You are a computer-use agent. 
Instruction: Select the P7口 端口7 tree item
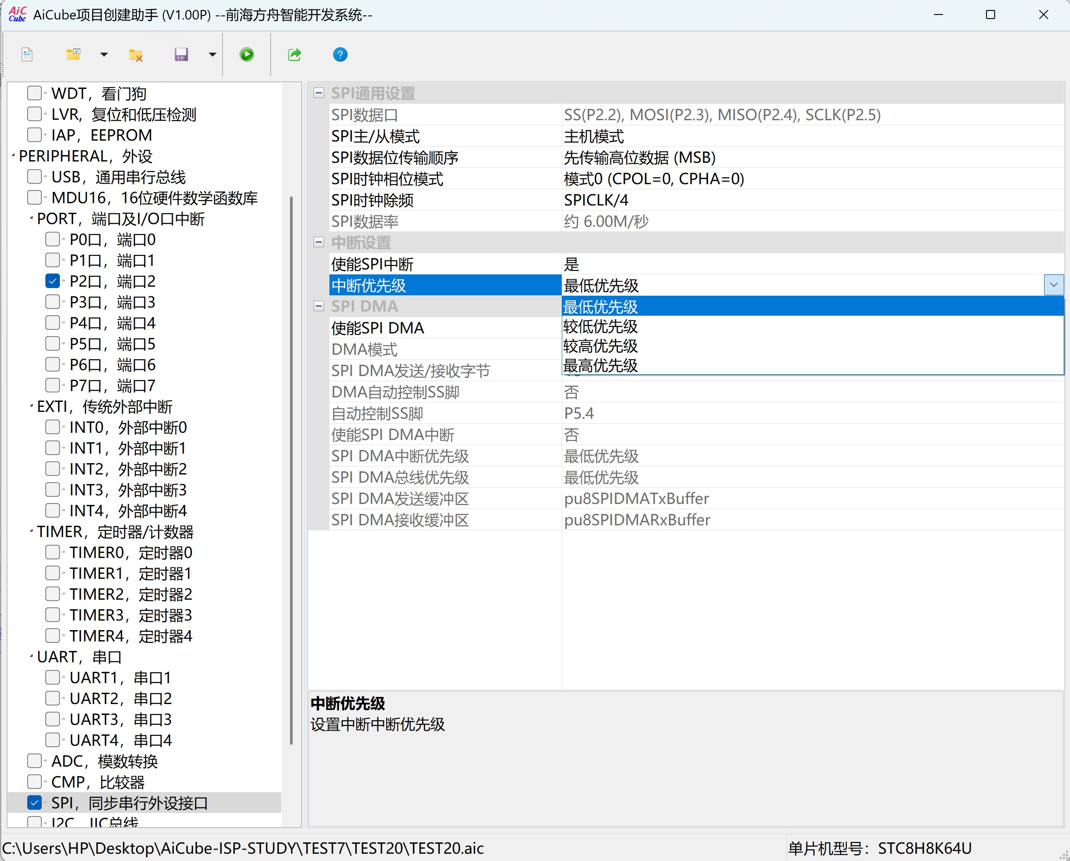coord(112,385)
